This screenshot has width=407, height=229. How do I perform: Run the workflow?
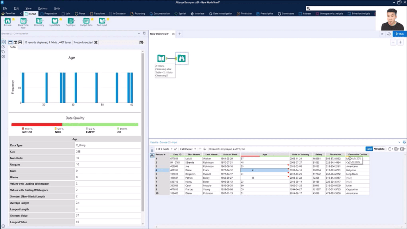pyautogui.click(x=399, y=34)
